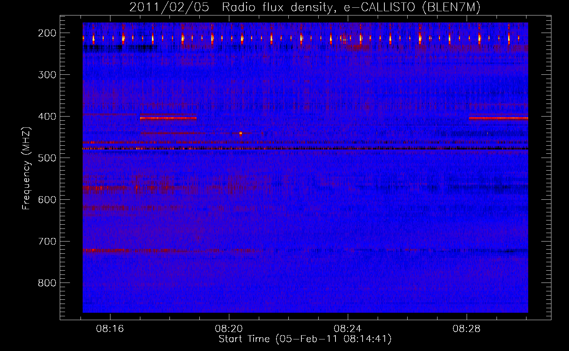Click the 400 frequency tick label

click(47, 117)
